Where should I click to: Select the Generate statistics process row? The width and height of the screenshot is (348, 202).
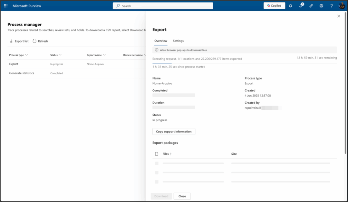pyautogui.click(x=77, y=73)
